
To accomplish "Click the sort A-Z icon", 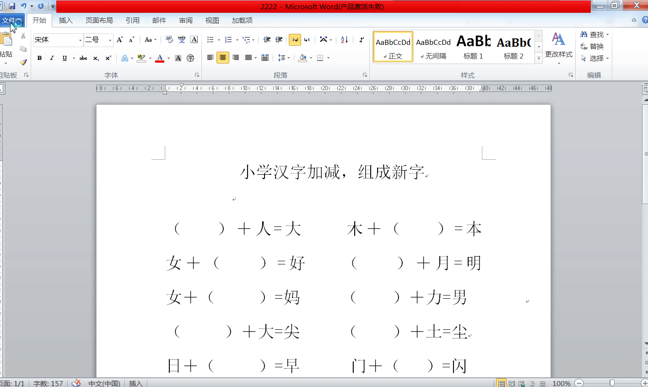I will (345, 40).
